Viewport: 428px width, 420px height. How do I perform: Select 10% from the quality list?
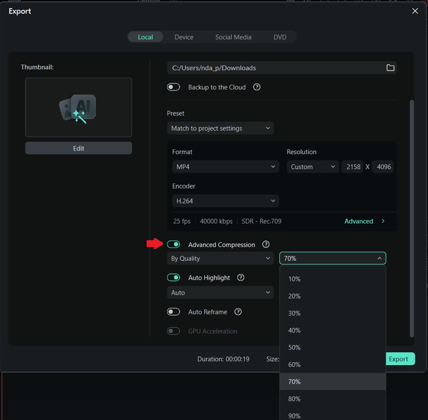click(333, 279)
